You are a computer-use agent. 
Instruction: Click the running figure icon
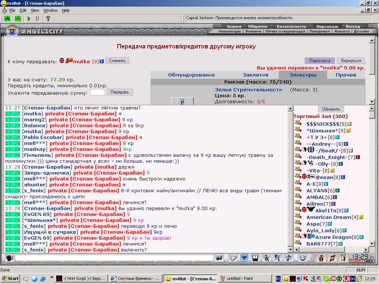tap(266, 258)
